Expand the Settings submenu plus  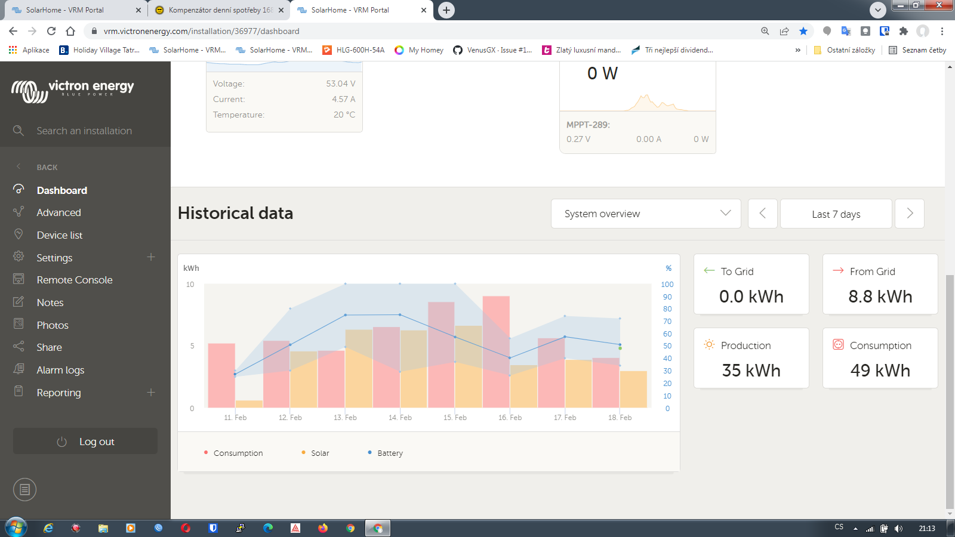tap(151, 257)
